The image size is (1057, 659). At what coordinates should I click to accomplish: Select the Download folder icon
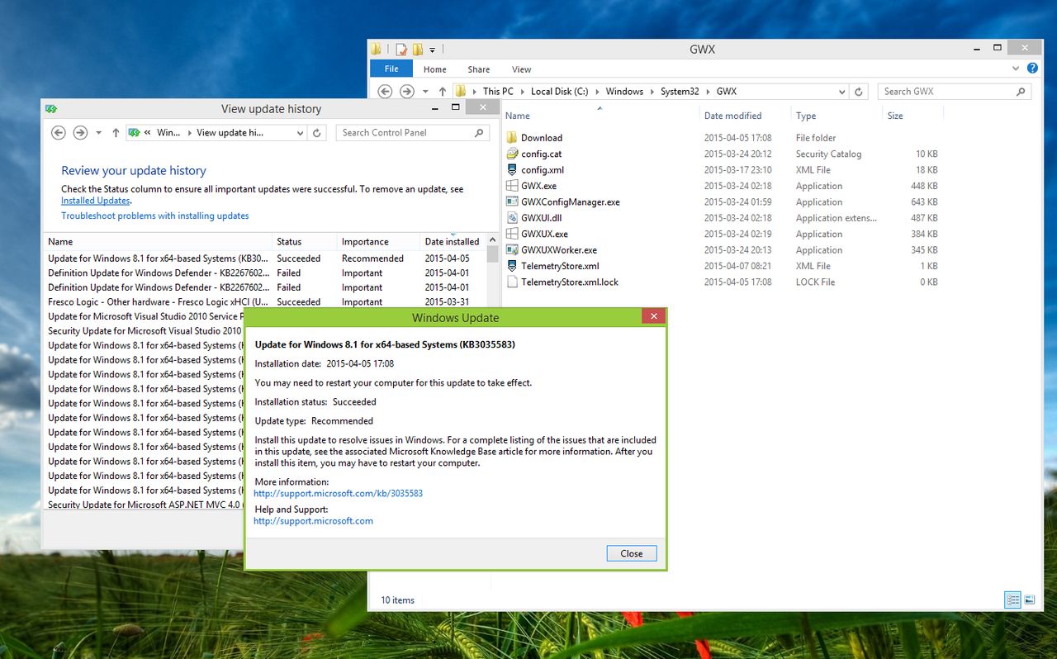click(x=512, y=138)
